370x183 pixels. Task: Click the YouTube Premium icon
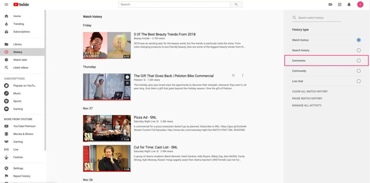click(x=7, y=126)
